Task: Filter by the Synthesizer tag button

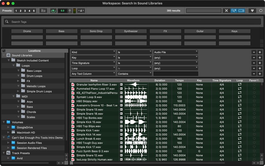Action: pyautogui.click(x=131, y=31)
